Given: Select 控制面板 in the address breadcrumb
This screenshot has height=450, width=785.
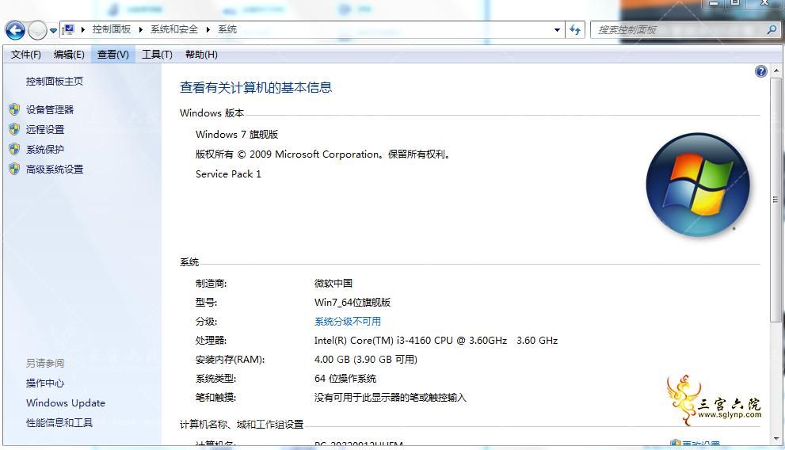Looking at the screenshot, I should point(111,29).
